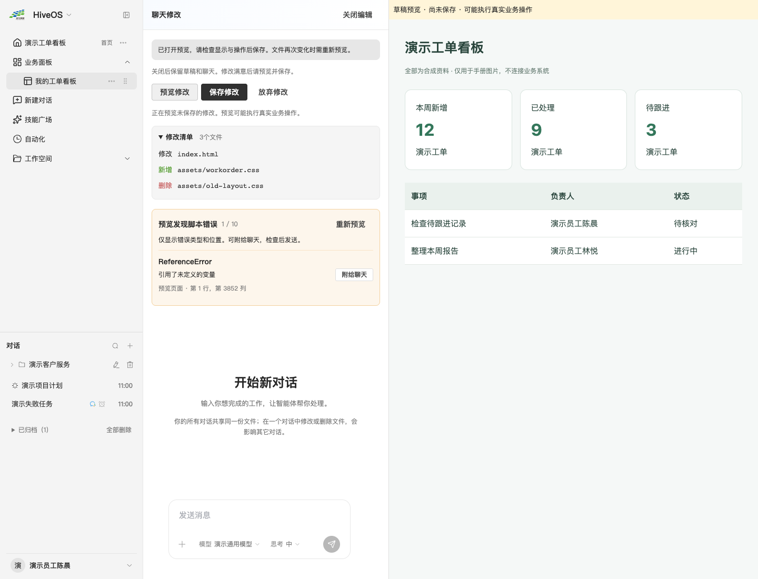The width and height of the screenshot is (758, 579).
Task: Click the 保存修改 button
Action: pos(224,92)
